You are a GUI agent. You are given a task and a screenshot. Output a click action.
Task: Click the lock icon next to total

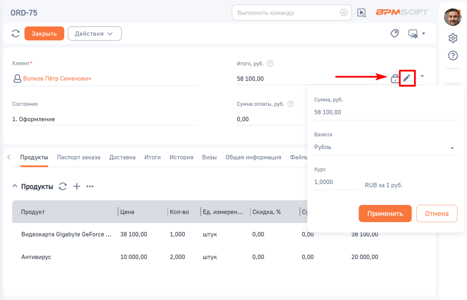click(x=394, y=79)
